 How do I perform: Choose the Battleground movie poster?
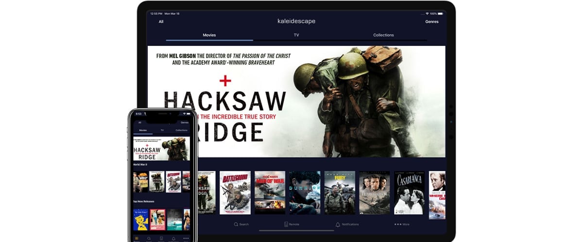(235, 193)
